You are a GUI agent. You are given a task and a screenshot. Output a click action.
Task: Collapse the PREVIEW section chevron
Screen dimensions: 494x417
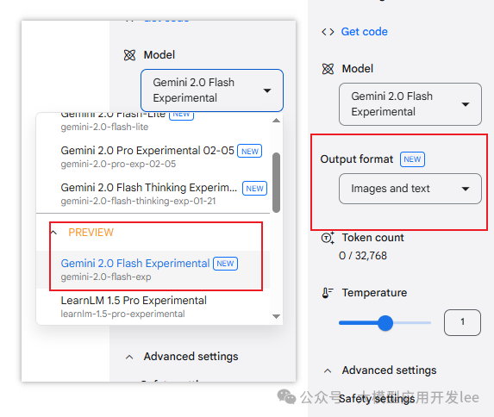coord(53,233)
